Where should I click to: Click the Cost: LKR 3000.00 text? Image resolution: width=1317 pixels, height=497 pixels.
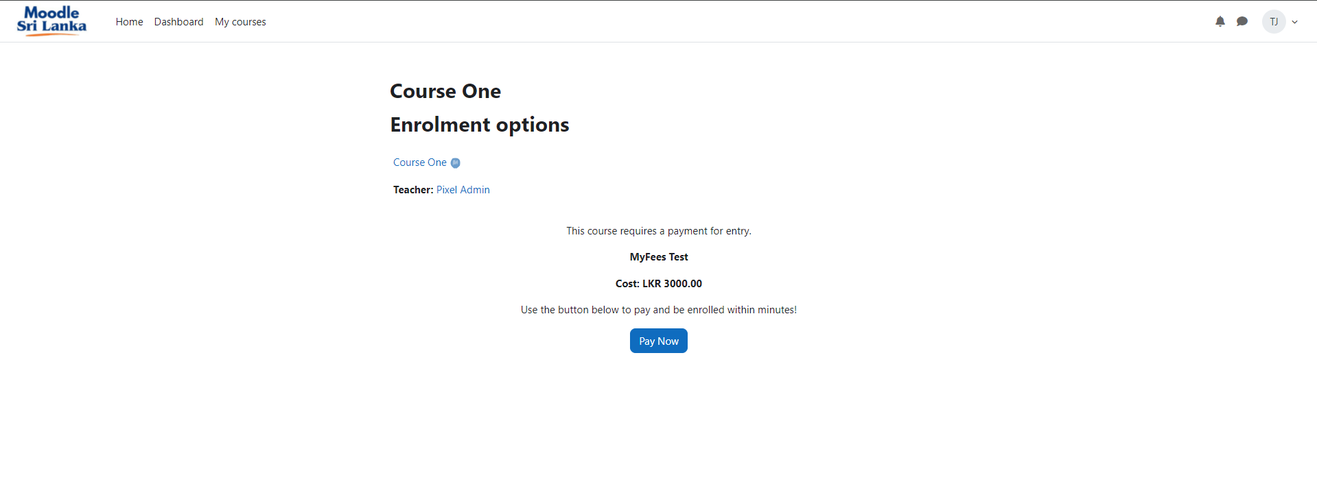coord(659,284)
